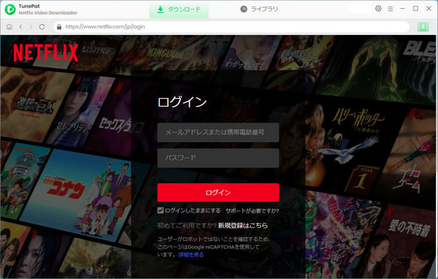
Task: Navigate forward with the right arrow
Action: point(31,27)
